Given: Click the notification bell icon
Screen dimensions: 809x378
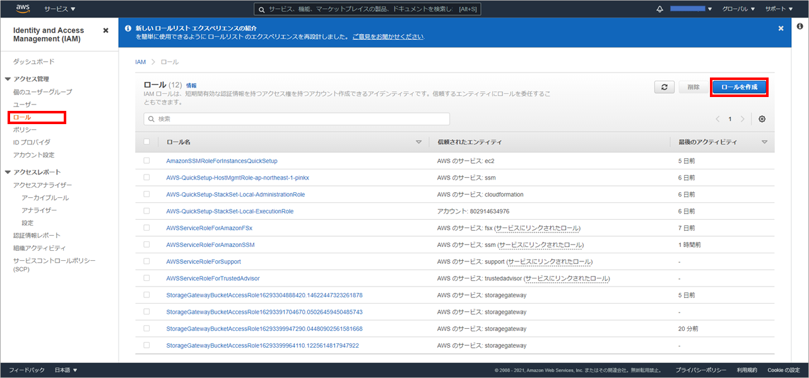Looking at the screenshot, I should click(660, 9).
